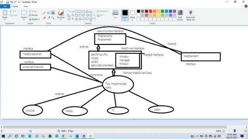248x139 pixels.
Task: Switch to the Home tab
Action: point(15,6)
